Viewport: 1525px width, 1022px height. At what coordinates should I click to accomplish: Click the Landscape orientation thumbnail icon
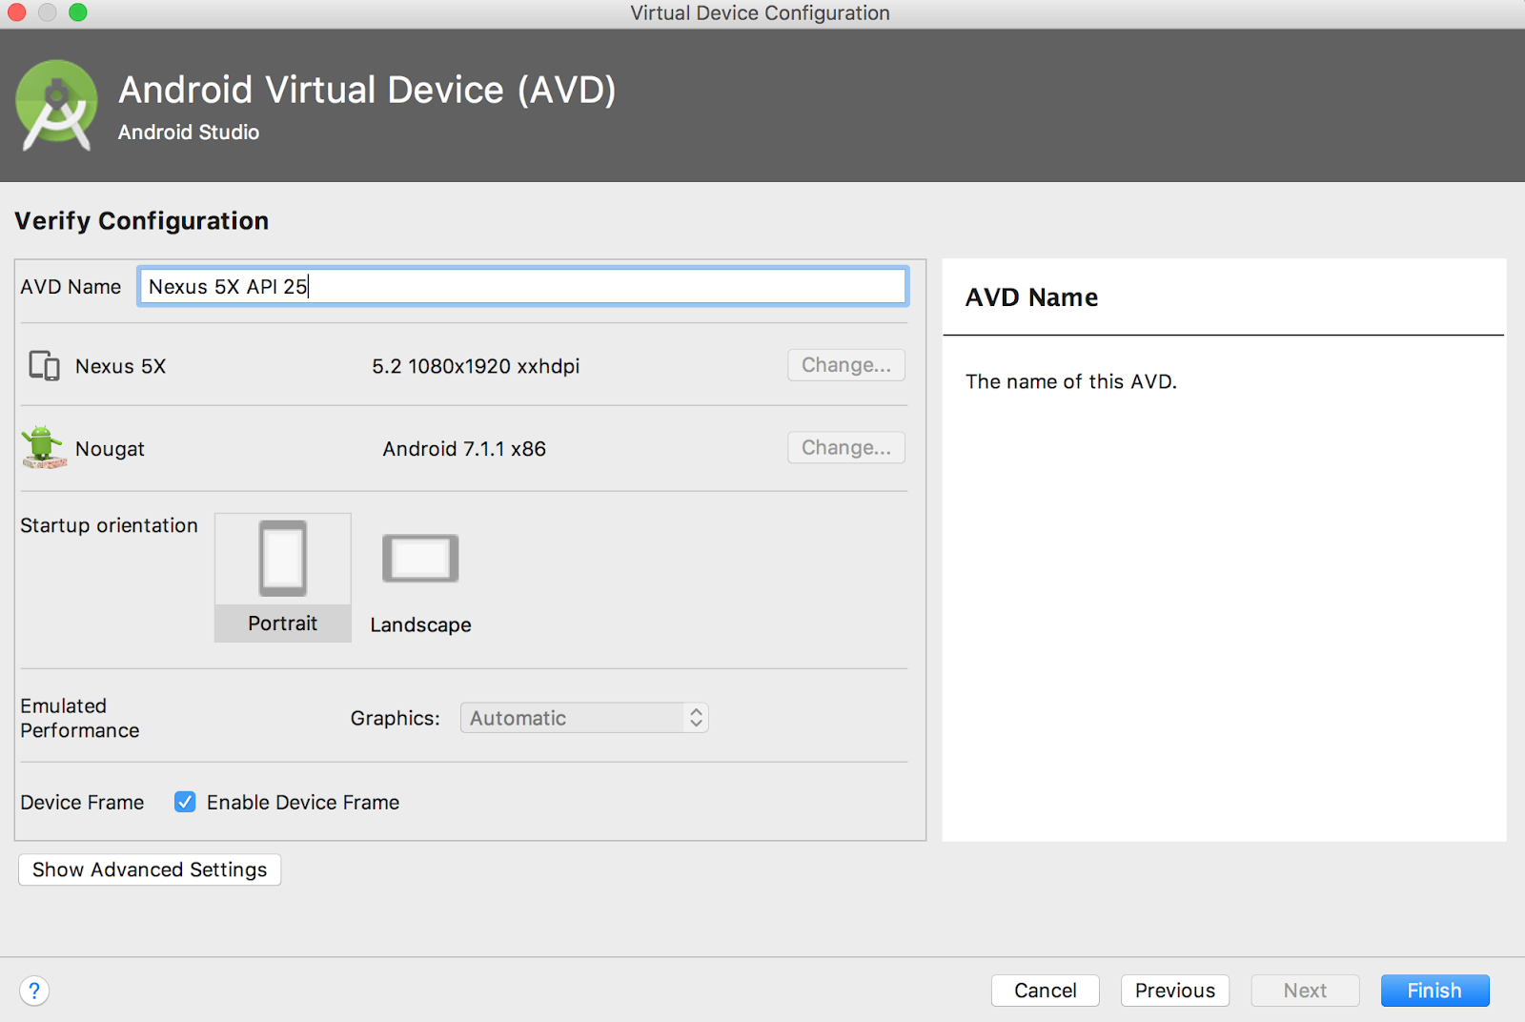pos(419,558)
